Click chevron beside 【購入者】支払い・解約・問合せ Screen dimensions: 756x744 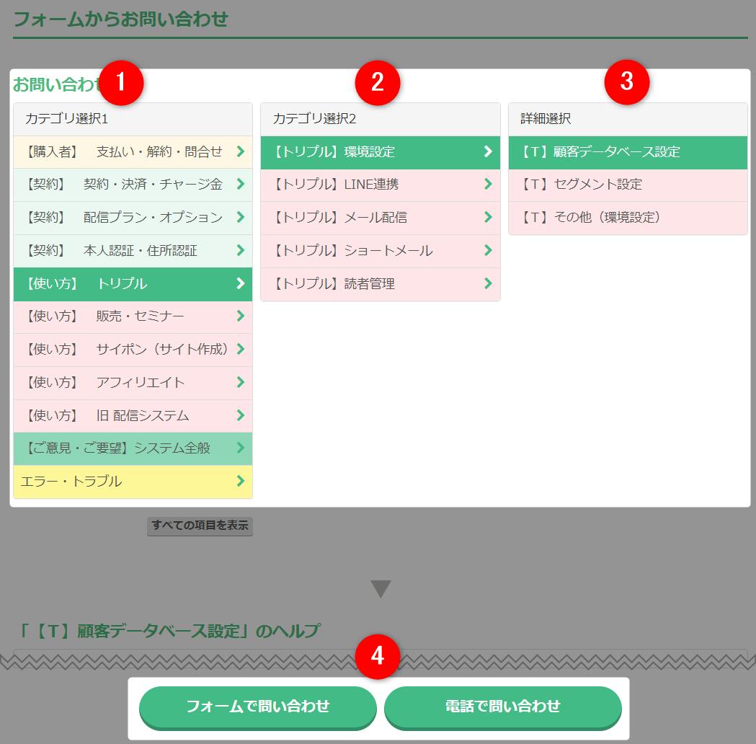(241, 151)
